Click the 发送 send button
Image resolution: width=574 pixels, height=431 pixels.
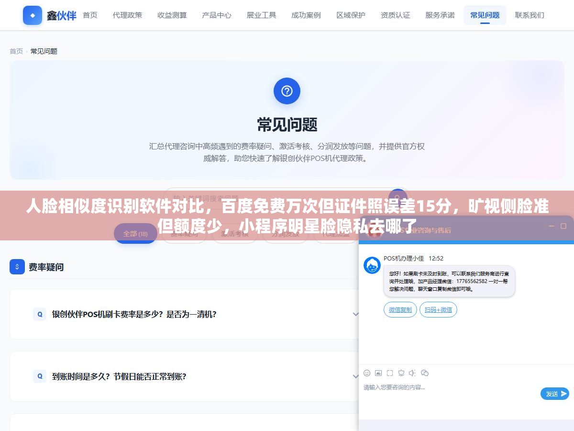[x=555, y=394]
